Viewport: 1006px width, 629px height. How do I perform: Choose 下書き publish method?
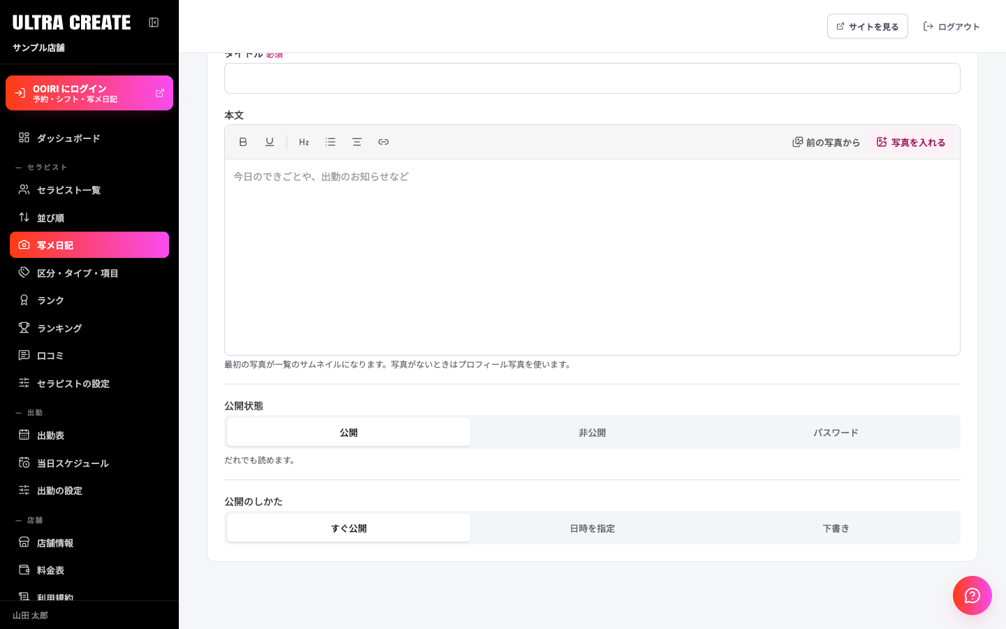(x=836, y=528)
